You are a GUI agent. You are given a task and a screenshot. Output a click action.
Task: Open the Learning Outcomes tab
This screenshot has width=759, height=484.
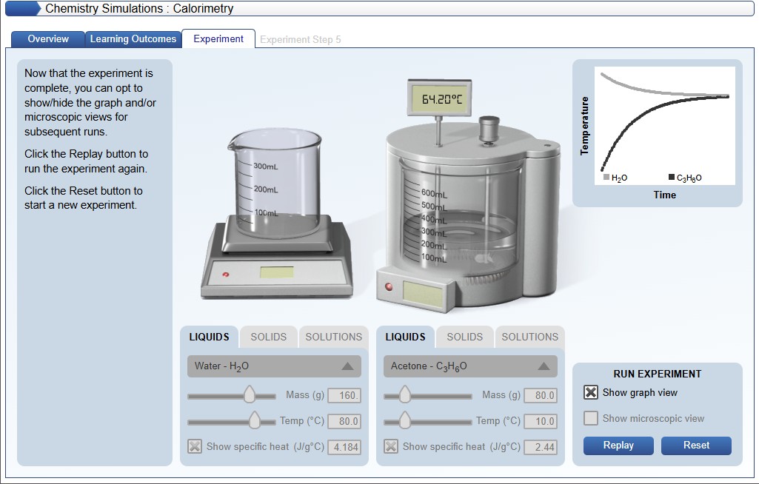pyautogui.click(x=133, y=39)
